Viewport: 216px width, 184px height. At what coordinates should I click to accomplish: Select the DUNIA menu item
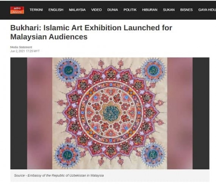pyautogui.click(x=113, y=10)
